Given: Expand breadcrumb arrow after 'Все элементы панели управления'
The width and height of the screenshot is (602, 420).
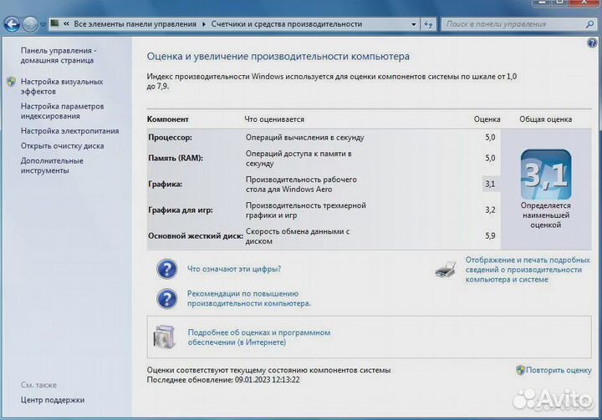Looking at the screenshot, I should pyautogui.click(x=204, y=24).
